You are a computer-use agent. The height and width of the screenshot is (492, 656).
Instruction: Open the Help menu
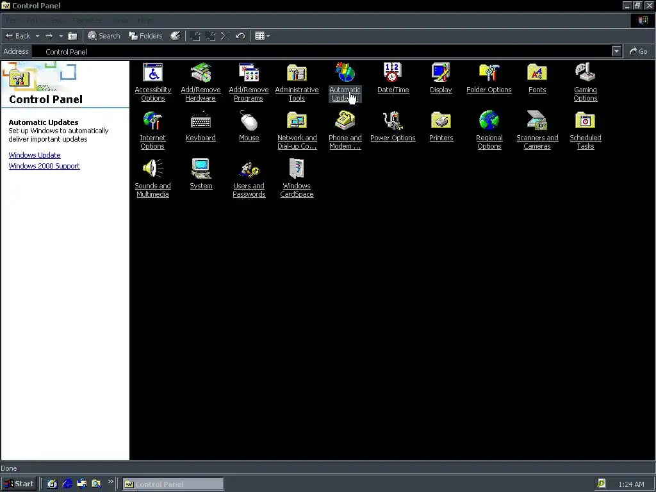point(145,20)
